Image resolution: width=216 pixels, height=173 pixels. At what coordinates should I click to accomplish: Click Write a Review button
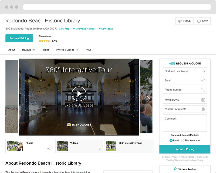tap(185, 169)
